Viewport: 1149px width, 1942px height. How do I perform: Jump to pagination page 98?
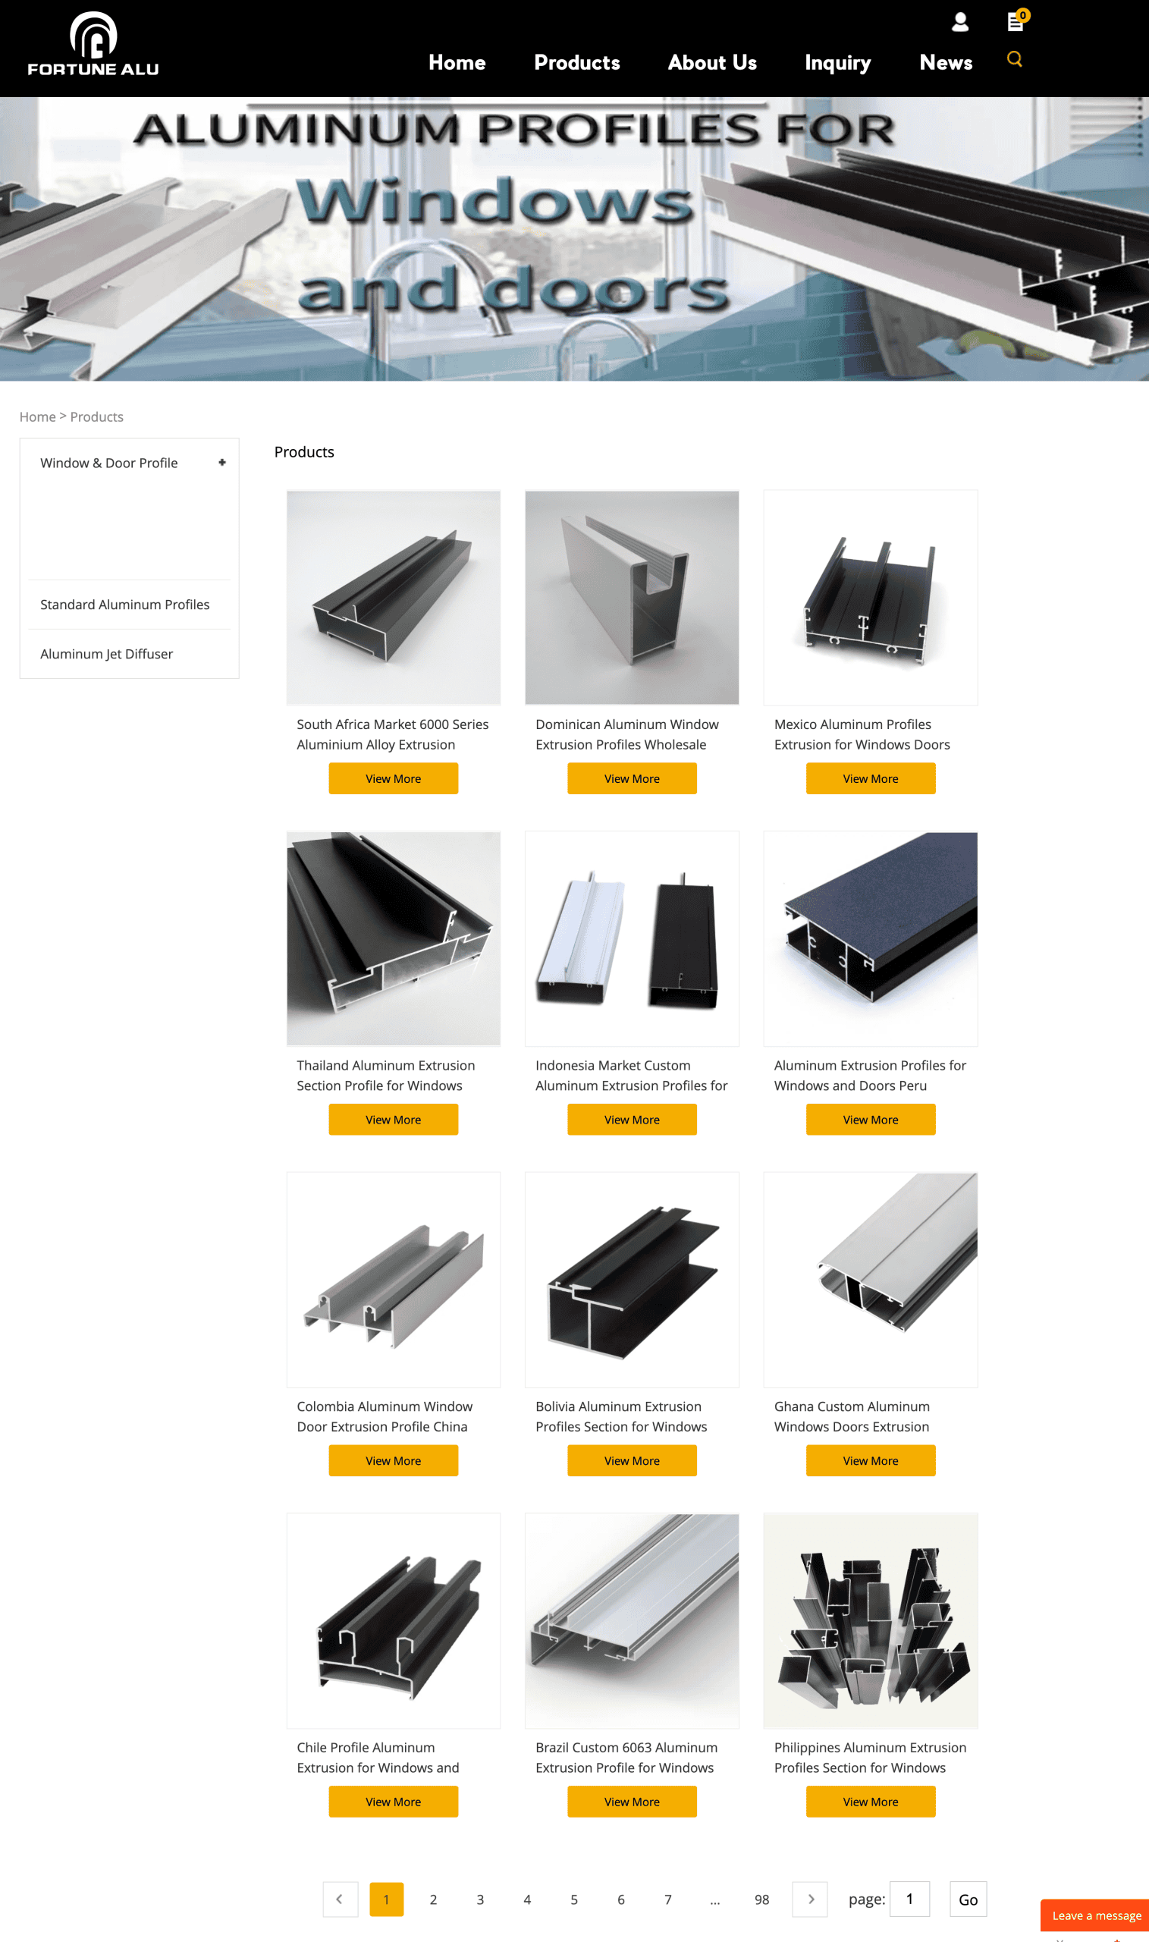point(762,1899)
